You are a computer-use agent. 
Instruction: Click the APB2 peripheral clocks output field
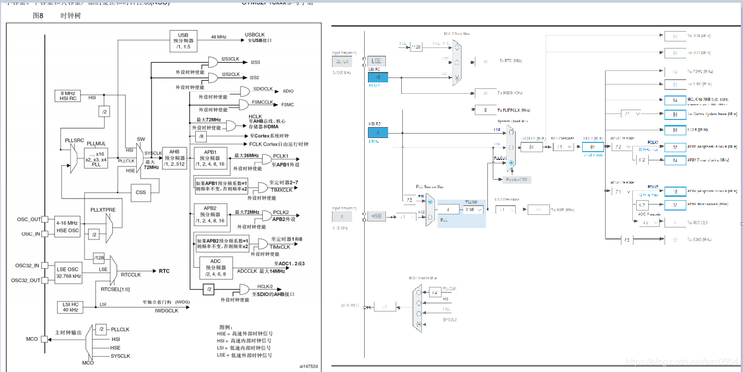click(x=675, y=191)
